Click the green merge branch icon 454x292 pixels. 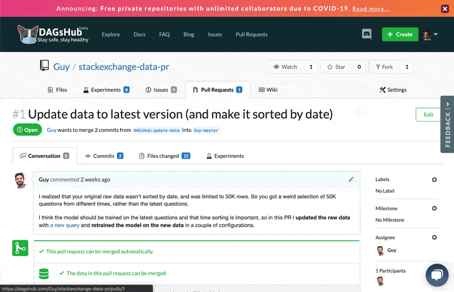[x=20, y=248]
